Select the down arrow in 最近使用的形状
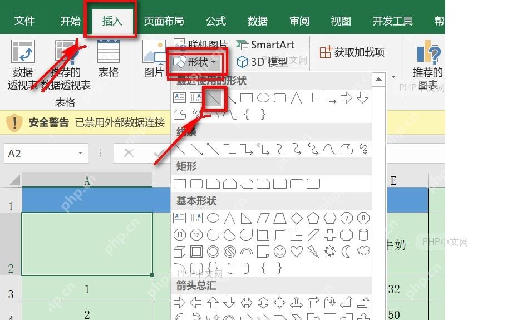The height and width of the screenshot is (320, 512). pyautogui.click(x=363, y=97)
